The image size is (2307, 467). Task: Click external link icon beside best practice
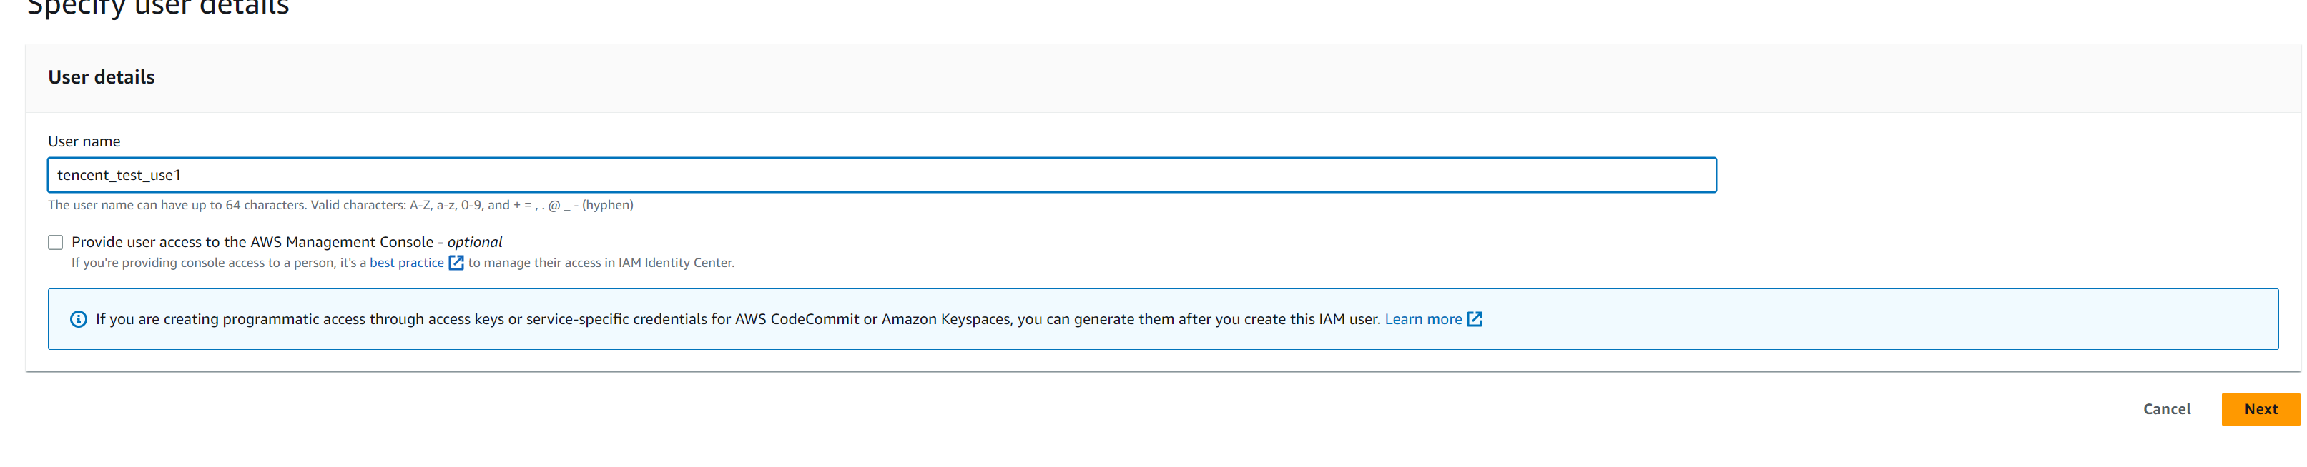456,263
